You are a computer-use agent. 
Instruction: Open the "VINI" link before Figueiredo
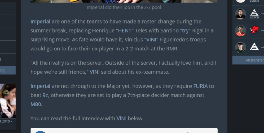click(x=151, y=40)
